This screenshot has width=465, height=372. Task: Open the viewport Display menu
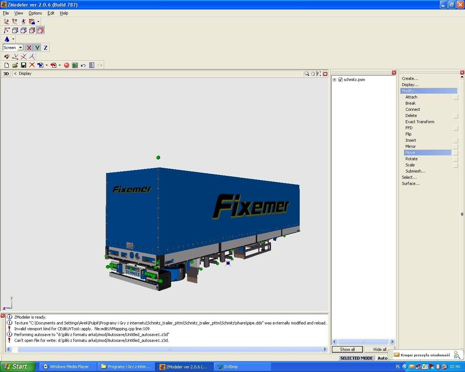pyautogui.click(x=25, y=73)
